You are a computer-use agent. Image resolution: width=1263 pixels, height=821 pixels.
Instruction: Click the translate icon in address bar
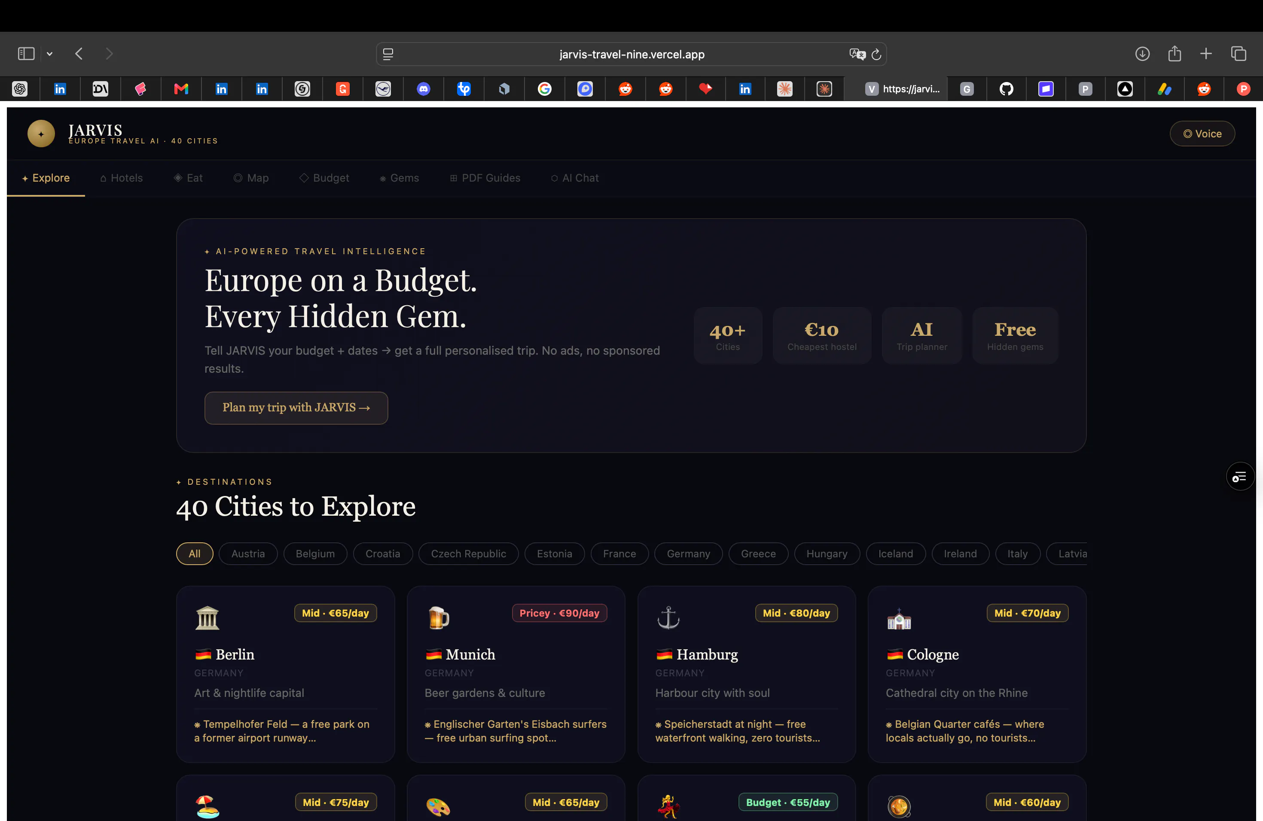[857, 54]
